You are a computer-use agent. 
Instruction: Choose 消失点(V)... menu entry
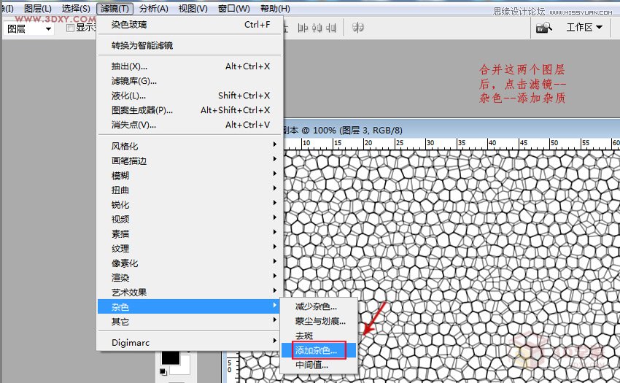[190, 125]
